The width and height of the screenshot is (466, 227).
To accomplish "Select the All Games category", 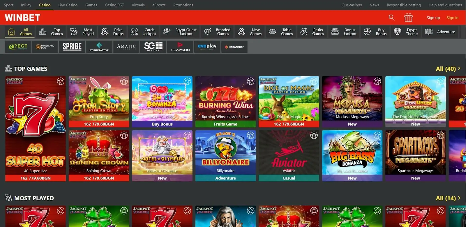I will point(20,32).
